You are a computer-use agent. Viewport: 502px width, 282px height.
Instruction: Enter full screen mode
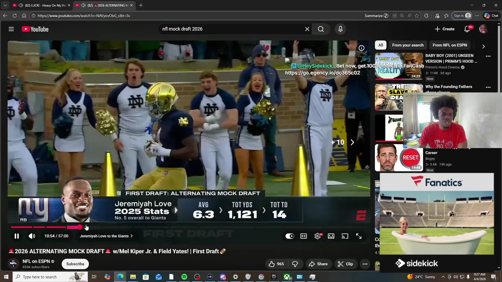click(x=359, y=236)
